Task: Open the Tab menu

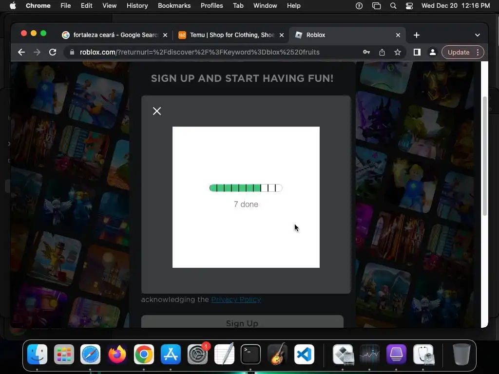Action: click(238, 6)
